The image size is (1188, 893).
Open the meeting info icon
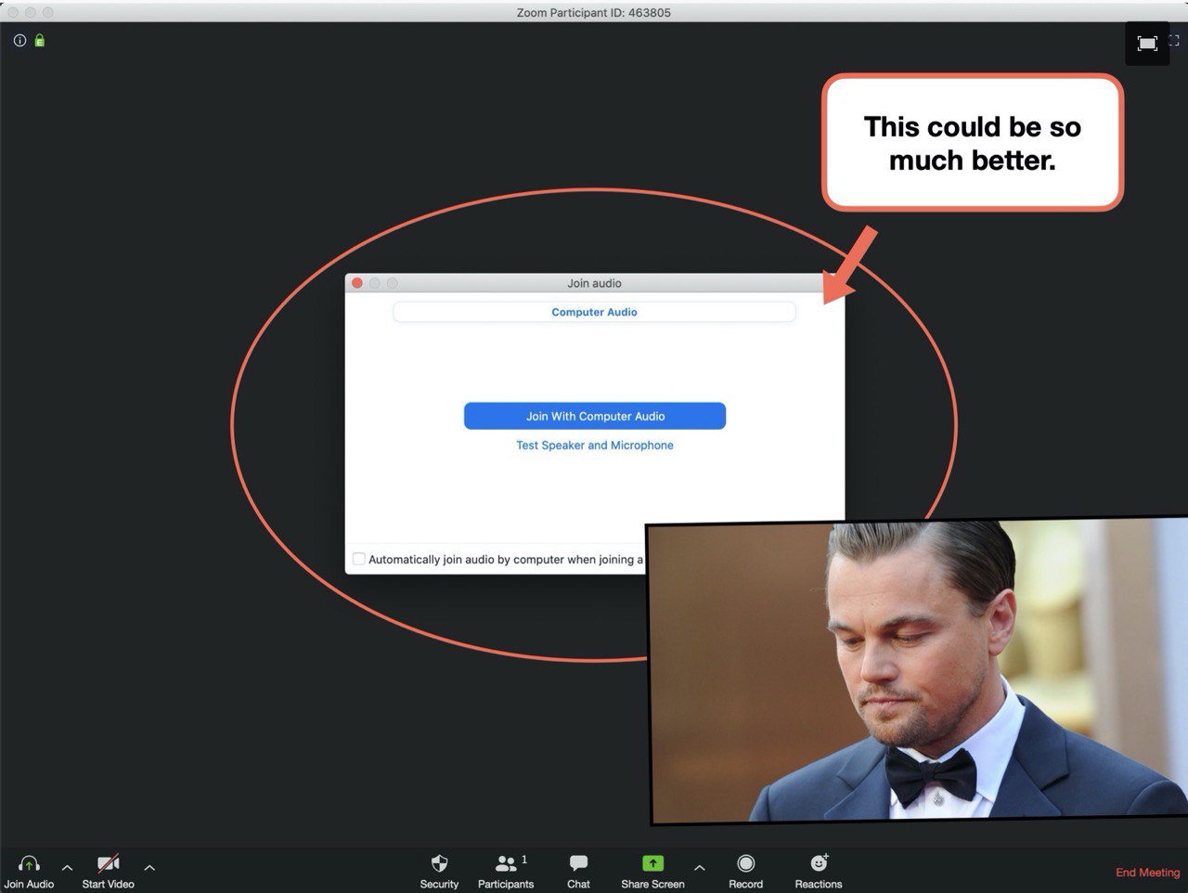[x=19, y=41]
